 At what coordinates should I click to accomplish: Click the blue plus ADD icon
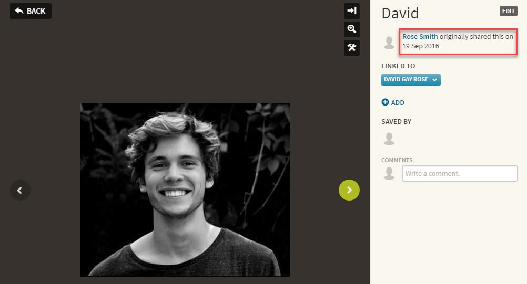(x=385, y=102)
